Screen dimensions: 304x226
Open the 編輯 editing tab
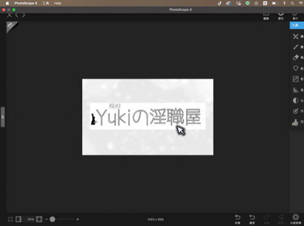(x=266, y=16)
